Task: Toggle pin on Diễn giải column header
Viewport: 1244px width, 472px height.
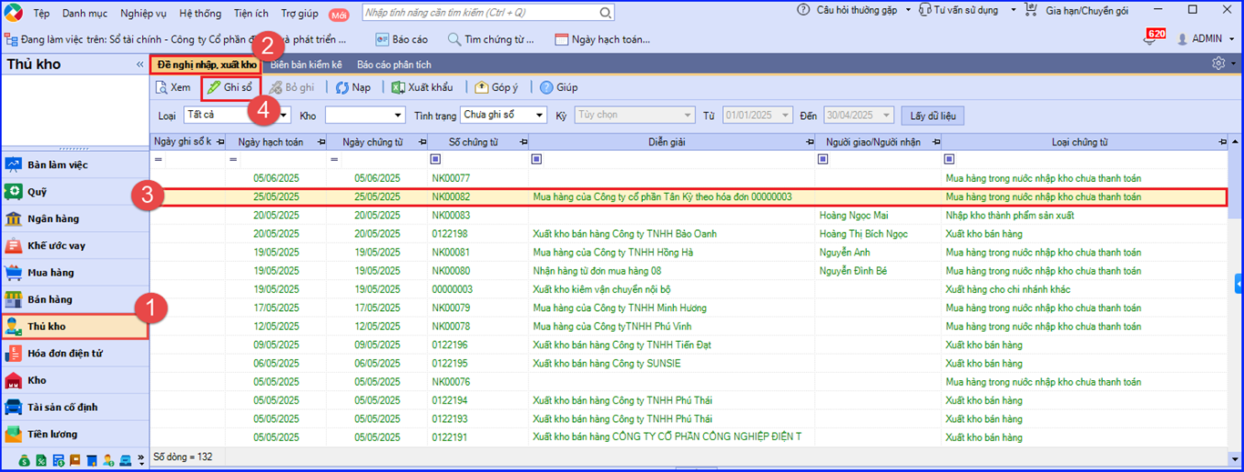Action: (x=811, y=143)
